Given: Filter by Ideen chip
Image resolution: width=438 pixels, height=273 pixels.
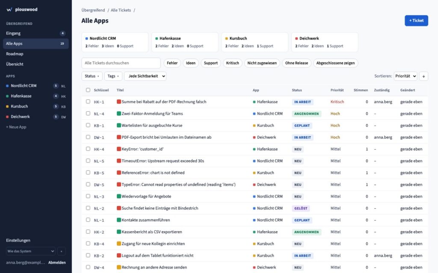Looking at the screenshot, I should [x=191, y=63].
